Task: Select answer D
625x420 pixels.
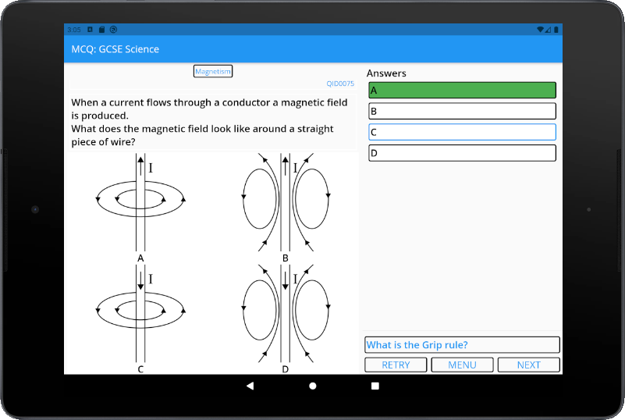Action: point(462,153)
